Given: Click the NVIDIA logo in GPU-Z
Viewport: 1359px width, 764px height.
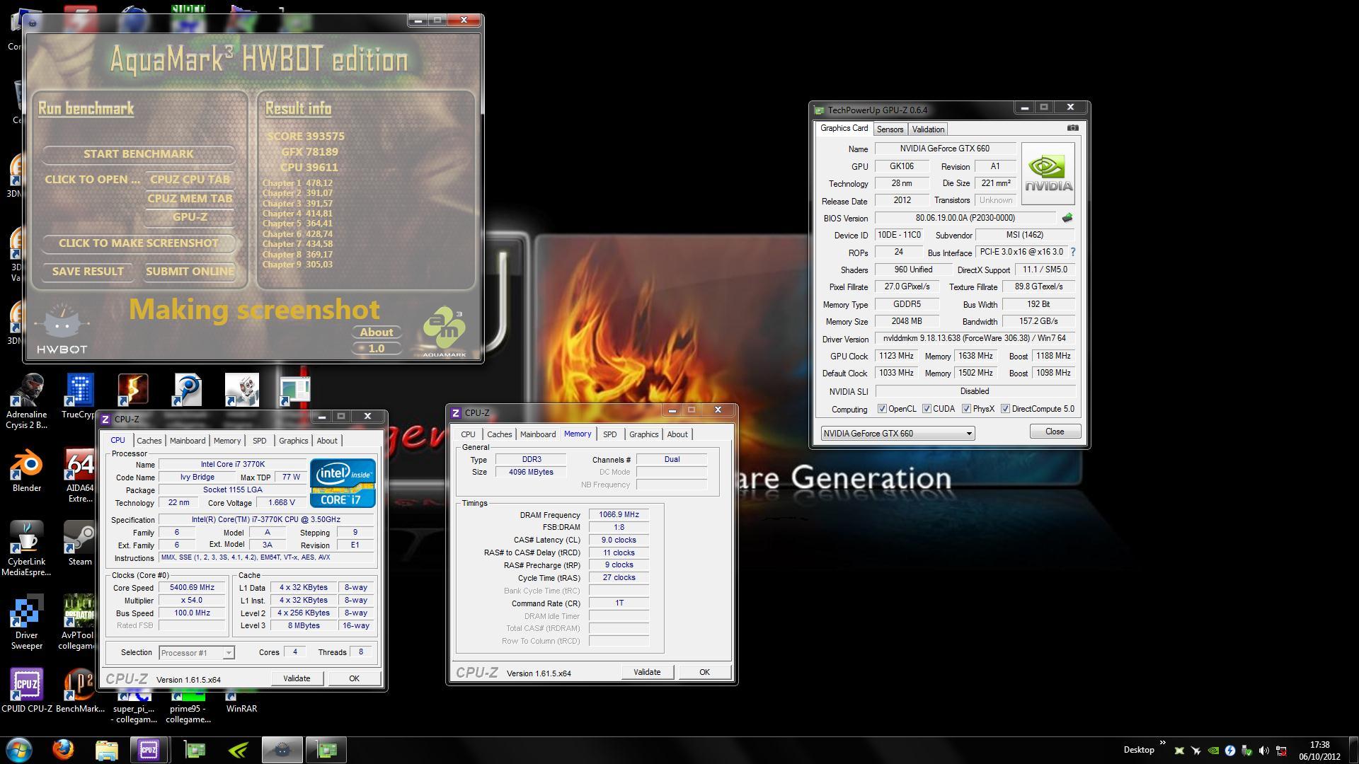Looking at the screenshot, I should 1048,174.
